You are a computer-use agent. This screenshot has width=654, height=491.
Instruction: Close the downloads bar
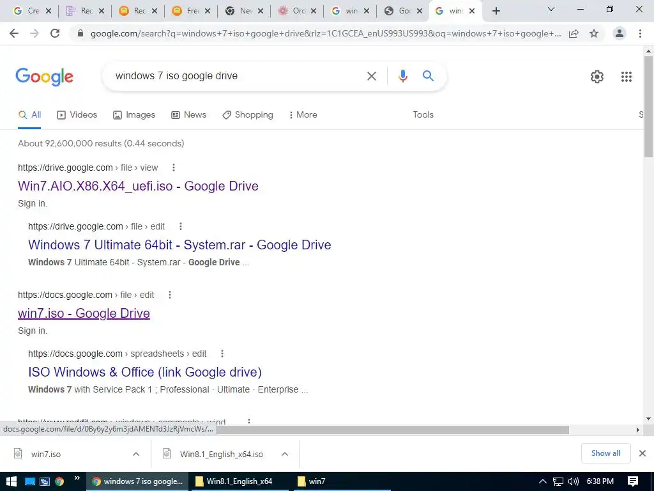[x=643, y=453]
